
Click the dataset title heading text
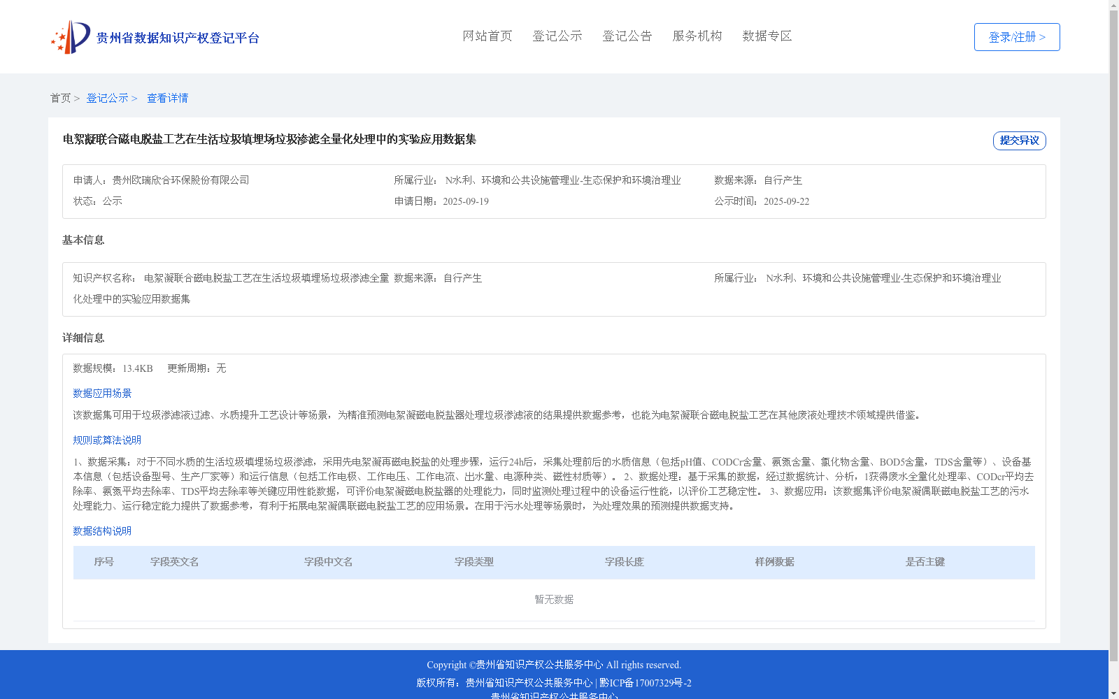pyautogui.click(x=269, y=139)
